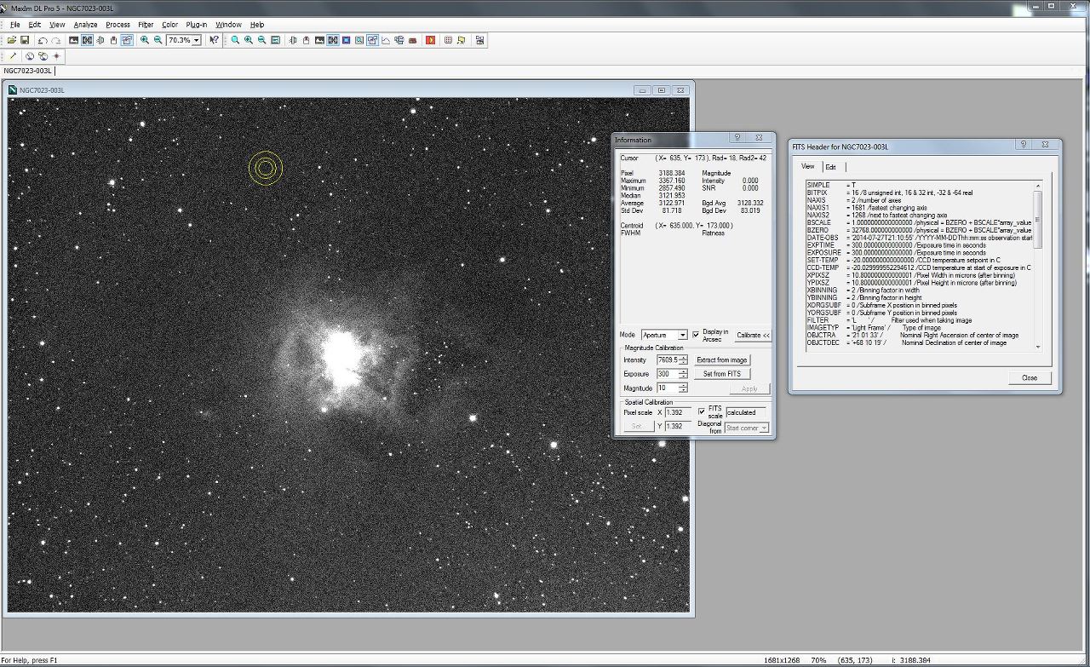The image size is (1090, 667).
Task: Click the line profile tool icon
Action: [13, 56]
